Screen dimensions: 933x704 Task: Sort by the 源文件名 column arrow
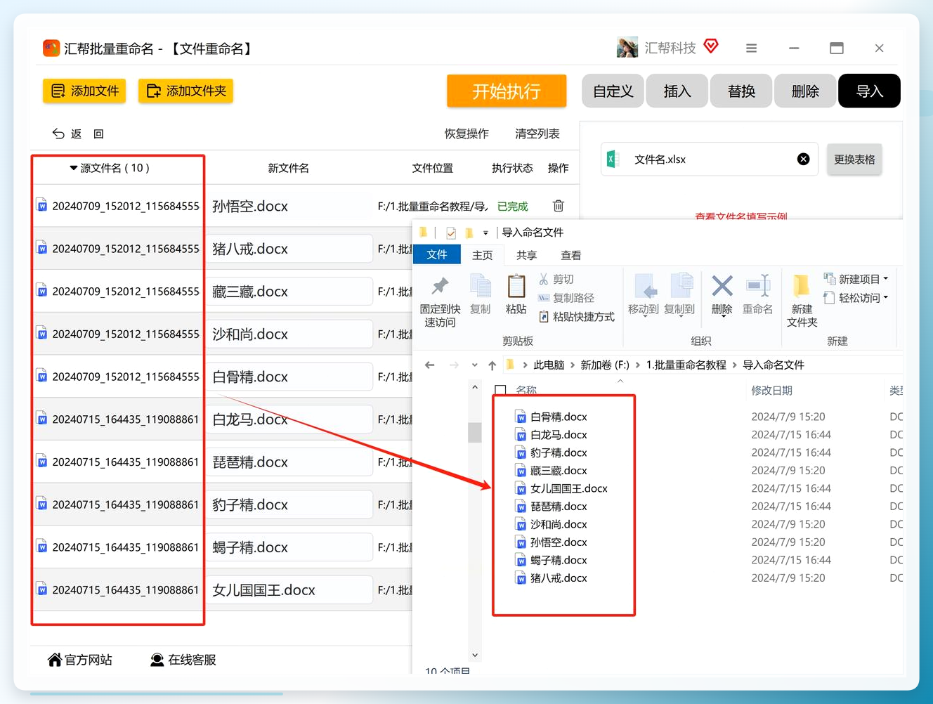tap(73, 168)
